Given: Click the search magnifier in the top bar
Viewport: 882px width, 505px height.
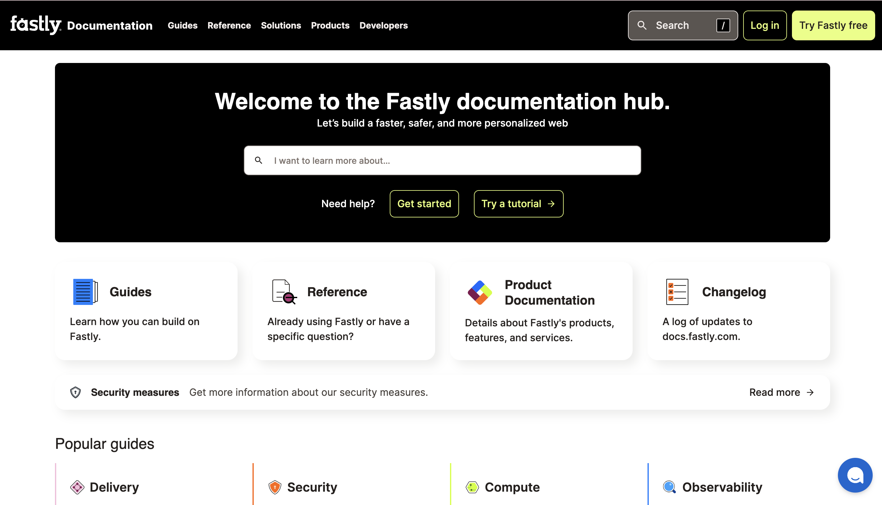Looking at the screenshot, I should pos(642,25).
